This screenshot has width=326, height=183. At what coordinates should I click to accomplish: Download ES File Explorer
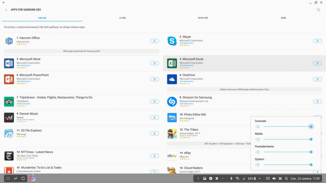[x=155, y=134]
